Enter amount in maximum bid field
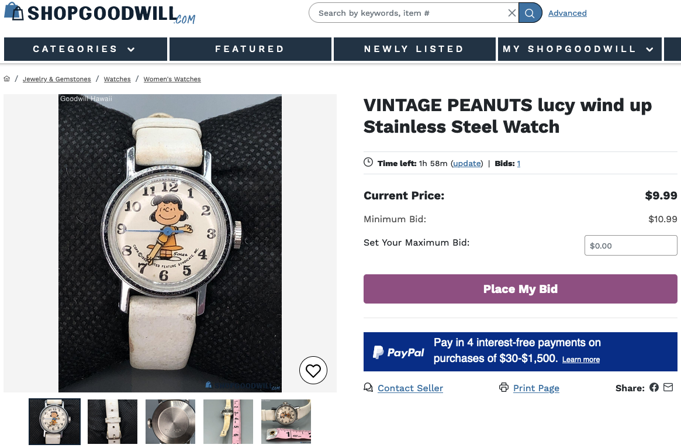This screenshot has width=681, height=448. (630, 246)
